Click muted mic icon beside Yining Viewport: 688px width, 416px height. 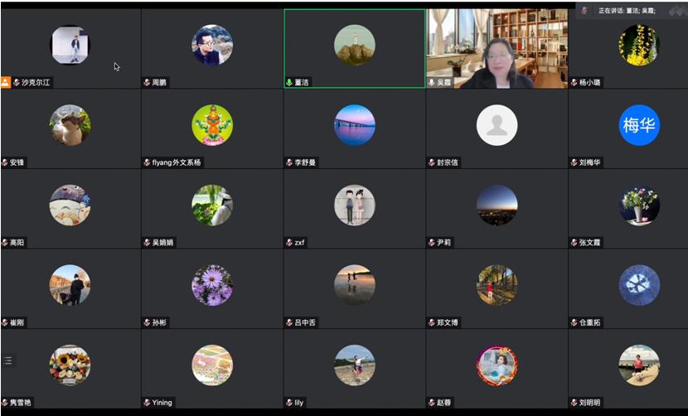147,403
